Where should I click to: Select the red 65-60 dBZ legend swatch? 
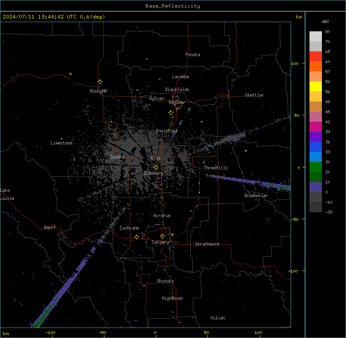[x=315, y=57]
